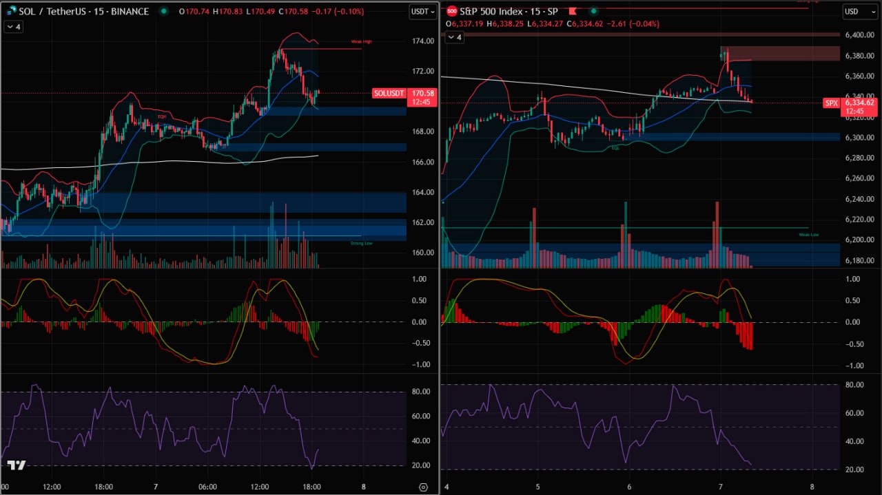
Task: Click the 6,200.00 price axis label
Action: (860, 240)
